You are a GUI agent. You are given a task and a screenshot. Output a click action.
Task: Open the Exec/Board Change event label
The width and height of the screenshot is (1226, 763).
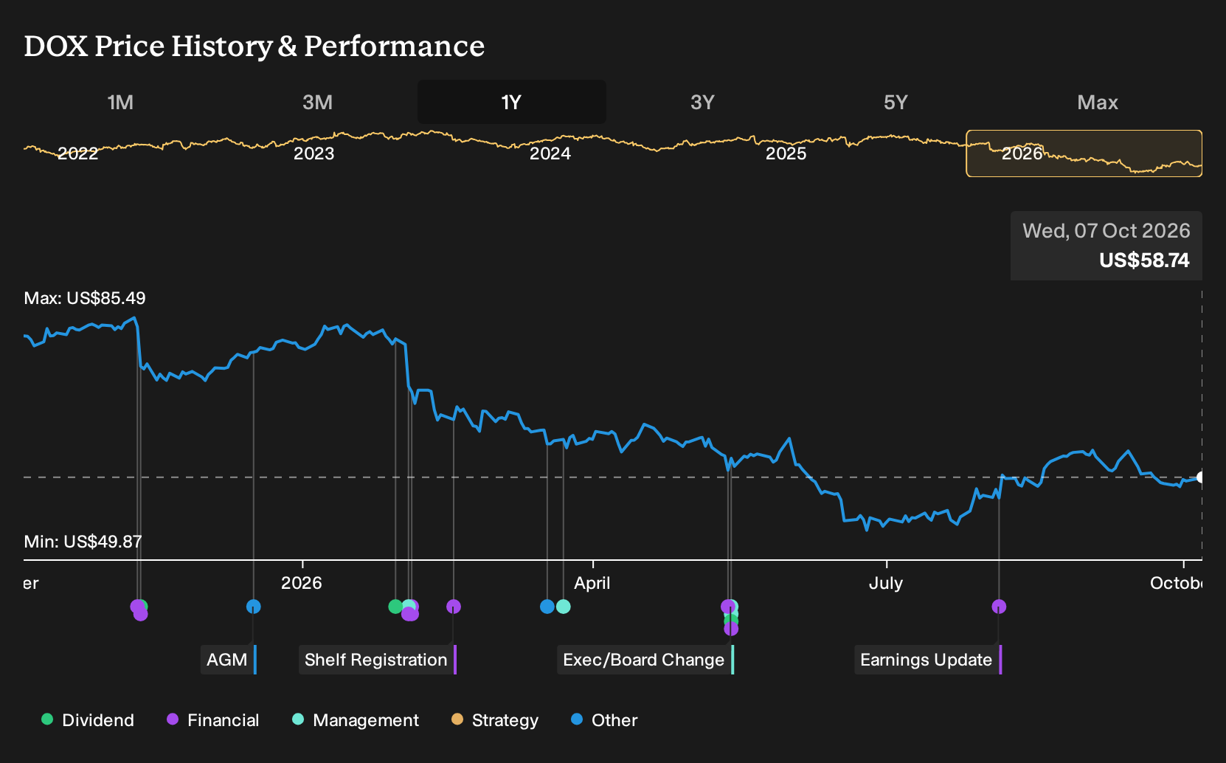click(x=645, y=660)
